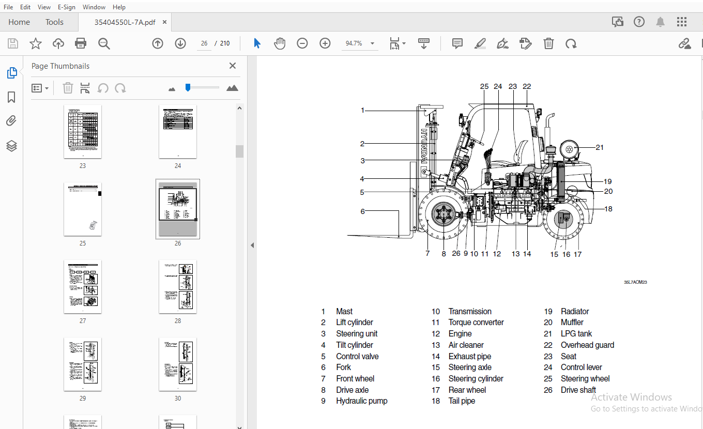Switch to the Tools tab
Screen dimensions: 703x429
[x=54, y=22]
